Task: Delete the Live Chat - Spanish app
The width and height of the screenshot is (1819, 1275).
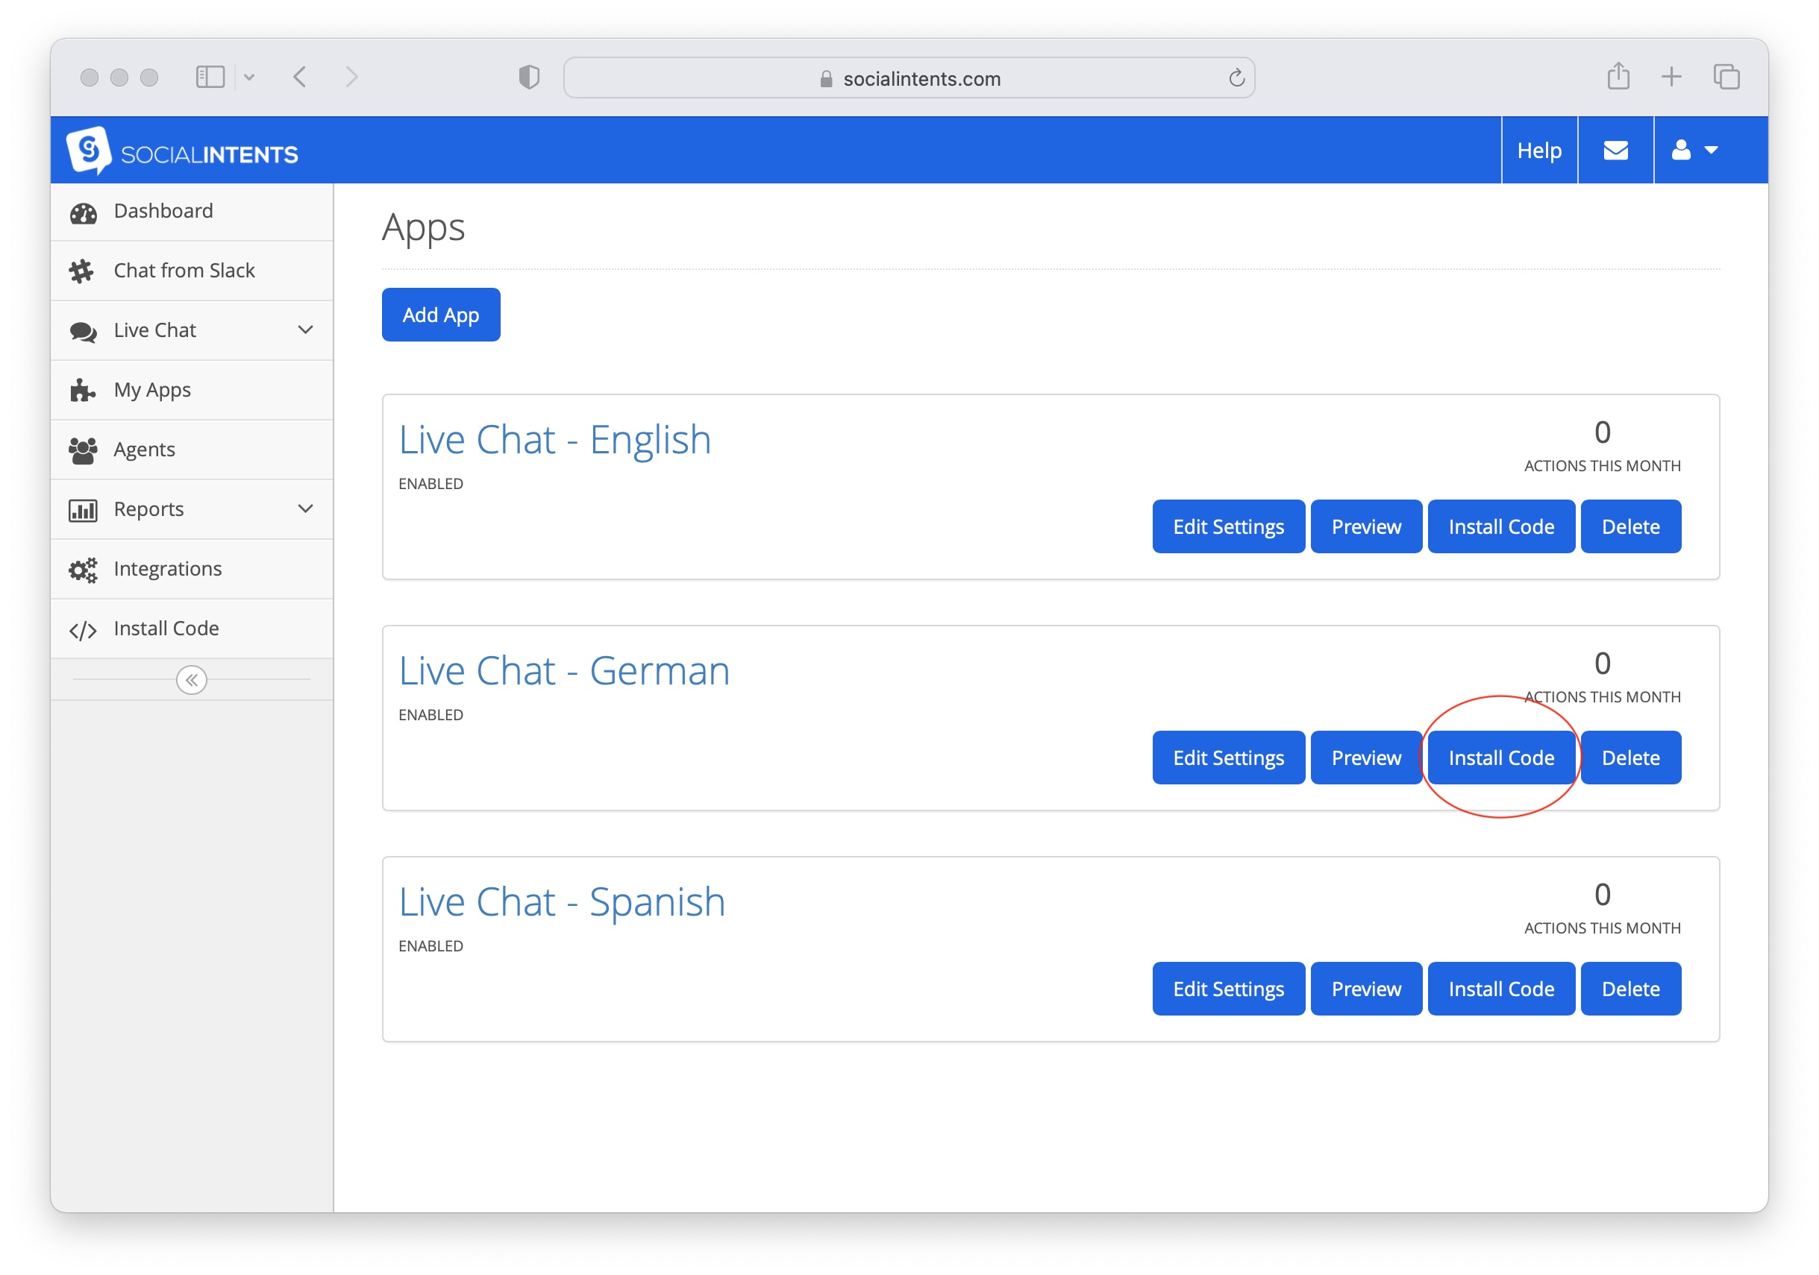Action: [x=1630, y=989]
